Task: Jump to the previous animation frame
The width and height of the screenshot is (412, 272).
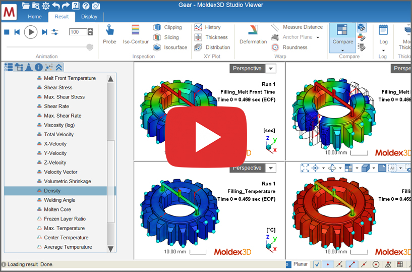Action: tap(17, 32)
